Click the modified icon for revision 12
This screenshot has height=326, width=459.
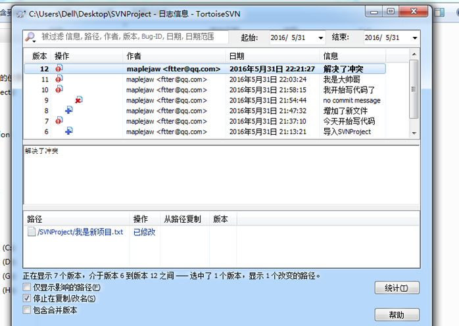59,68
